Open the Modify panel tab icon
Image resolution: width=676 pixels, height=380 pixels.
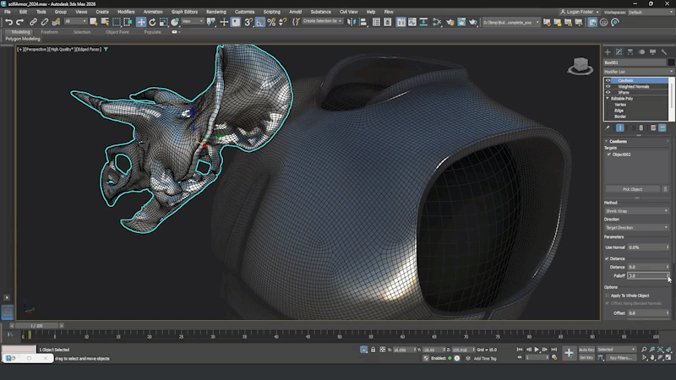pyautogui.click(x=619, y=52)
